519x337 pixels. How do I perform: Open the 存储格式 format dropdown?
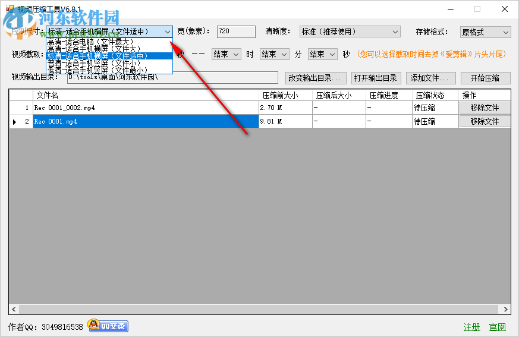485,32
